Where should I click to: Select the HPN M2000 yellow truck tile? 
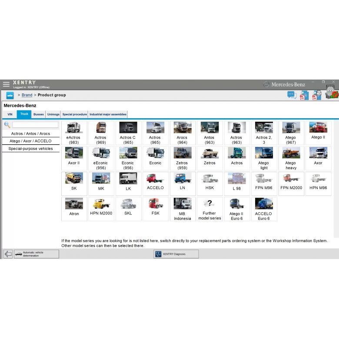(101, 209)
